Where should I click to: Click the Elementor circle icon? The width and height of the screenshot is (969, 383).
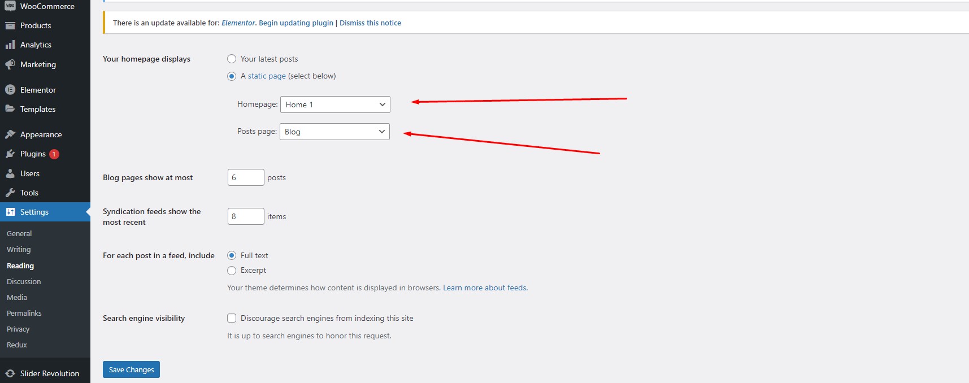tap(10, 90)
